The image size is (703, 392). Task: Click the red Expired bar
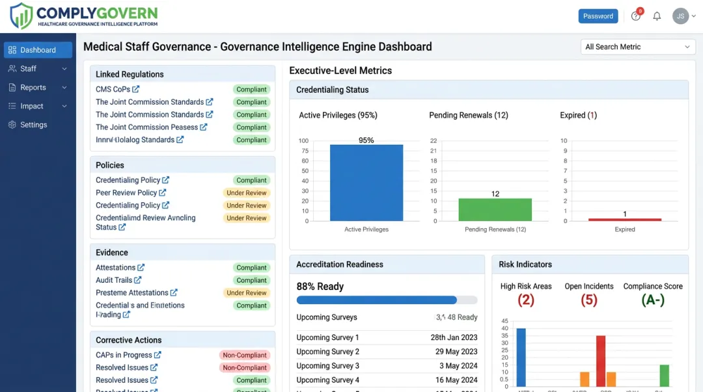pyautogui.click(x=624, y=220)
